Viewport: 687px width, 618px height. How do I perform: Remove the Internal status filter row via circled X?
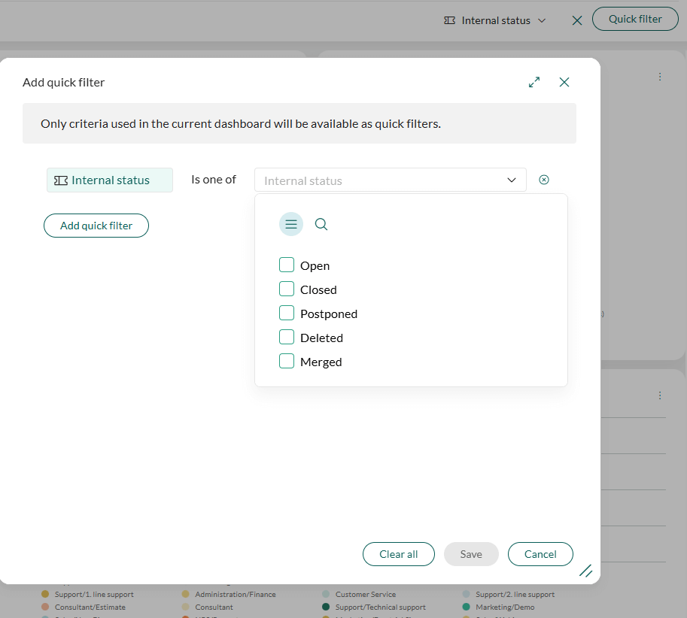544,180
